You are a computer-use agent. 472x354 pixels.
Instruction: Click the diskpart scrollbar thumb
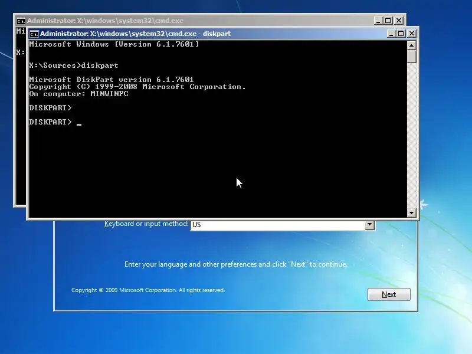click(411, 56)
